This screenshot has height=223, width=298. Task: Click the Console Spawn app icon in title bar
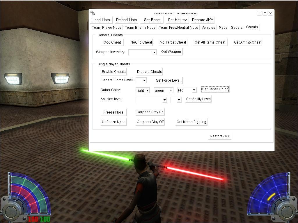93,13
